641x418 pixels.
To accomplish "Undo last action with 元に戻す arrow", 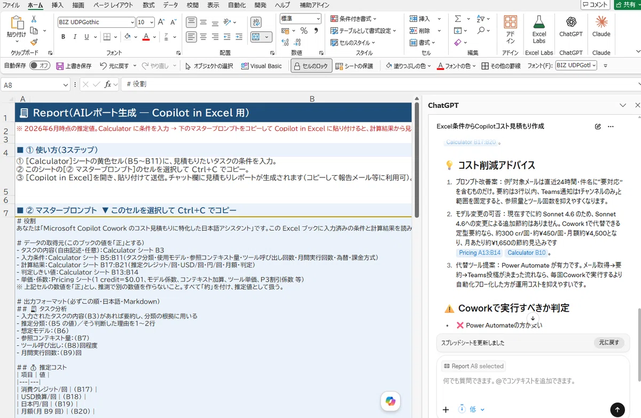I will pyautogui.click(x=114, y=66).
